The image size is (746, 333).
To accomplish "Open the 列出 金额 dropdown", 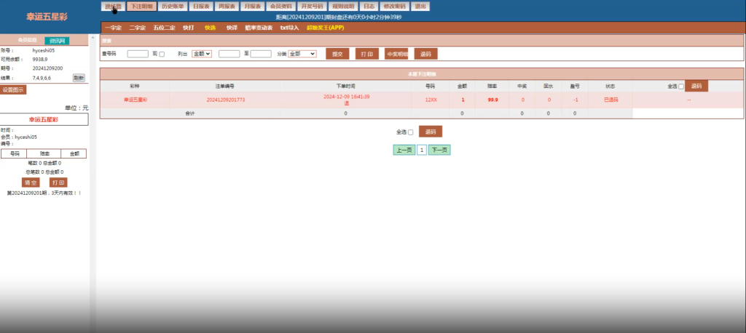I will (202, 54).
